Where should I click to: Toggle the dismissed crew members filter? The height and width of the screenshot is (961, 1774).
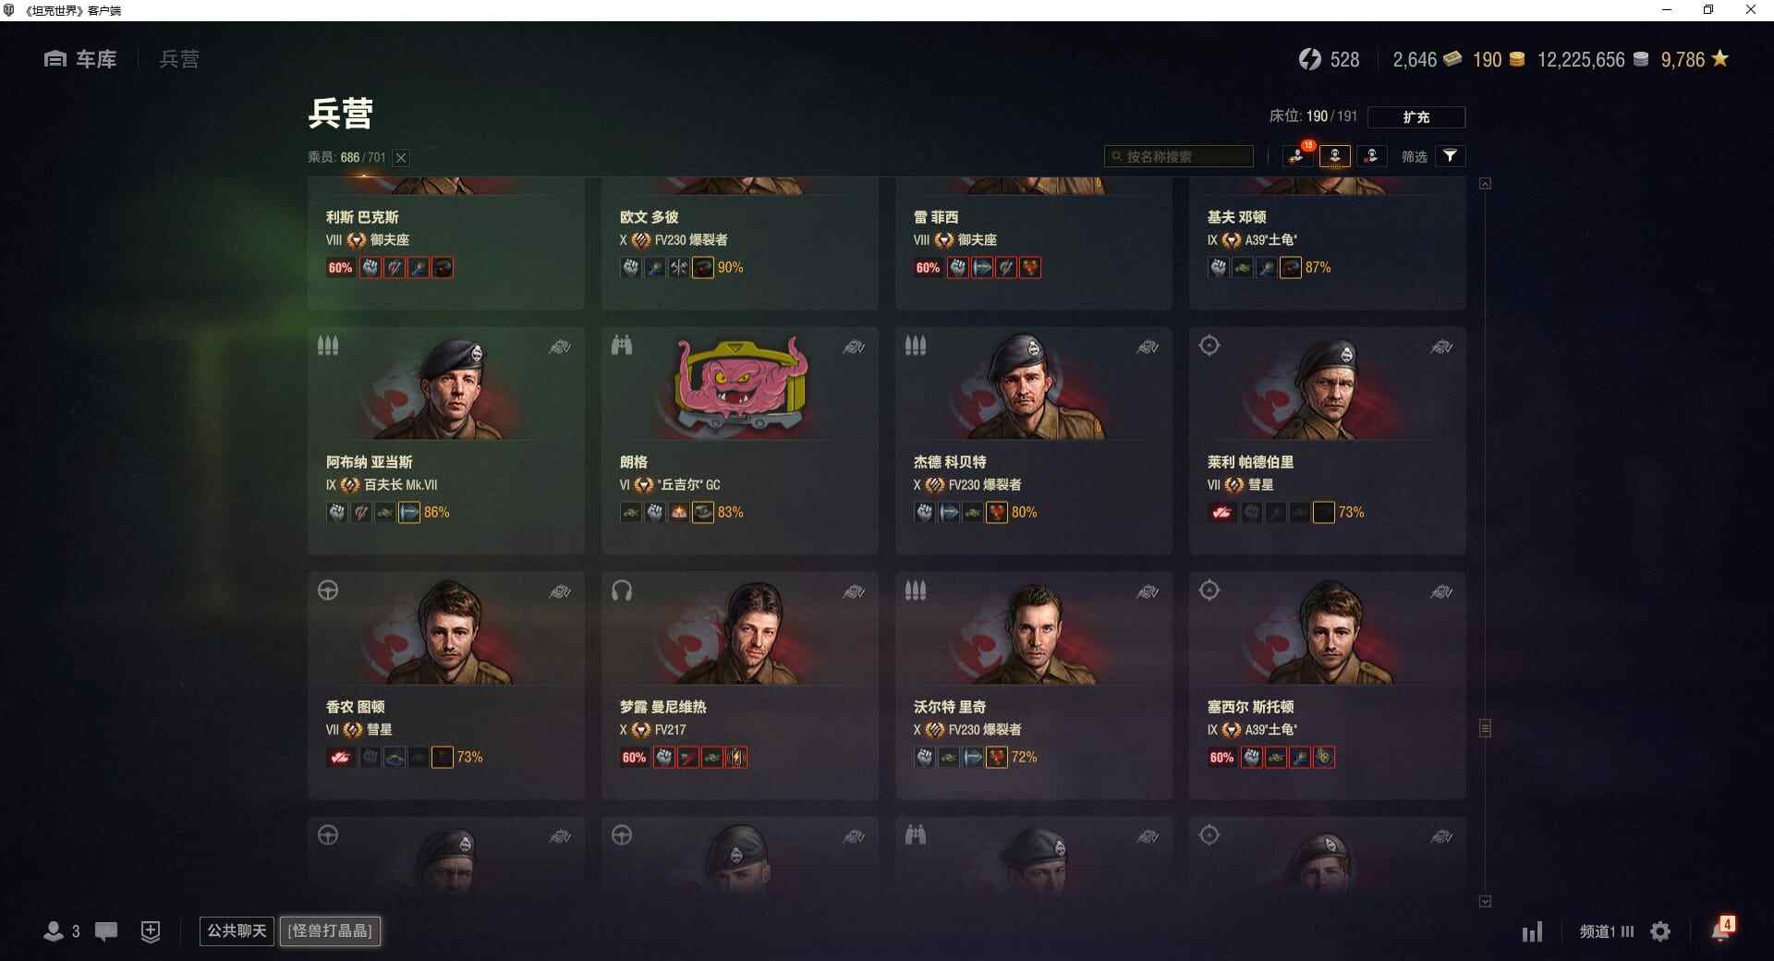pyautogui.click(x=1372, y=156)
